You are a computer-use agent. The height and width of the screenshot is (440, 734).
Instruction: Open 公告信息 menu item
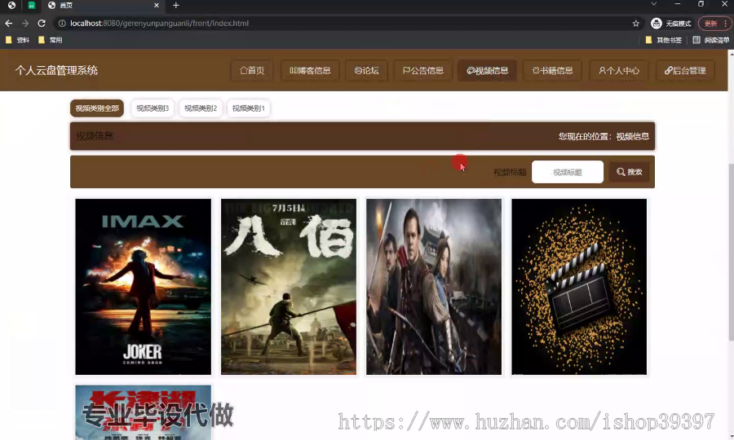[x=423, y=71]
